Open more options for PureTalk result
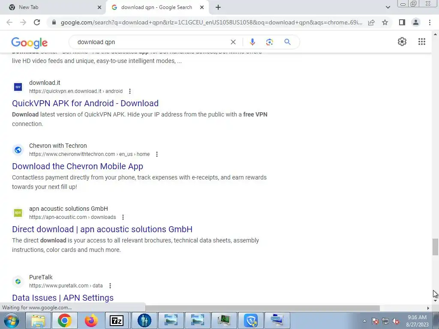 pos(110,286)
